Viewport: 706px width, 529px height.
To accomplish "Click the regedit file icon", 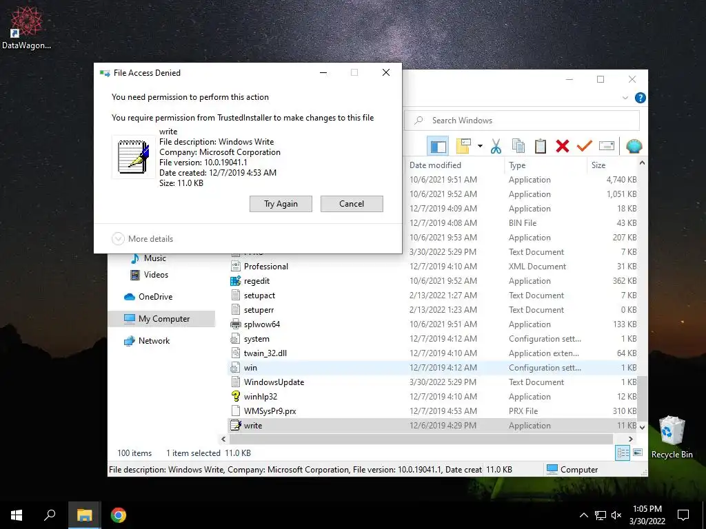I will coord(236,281).
